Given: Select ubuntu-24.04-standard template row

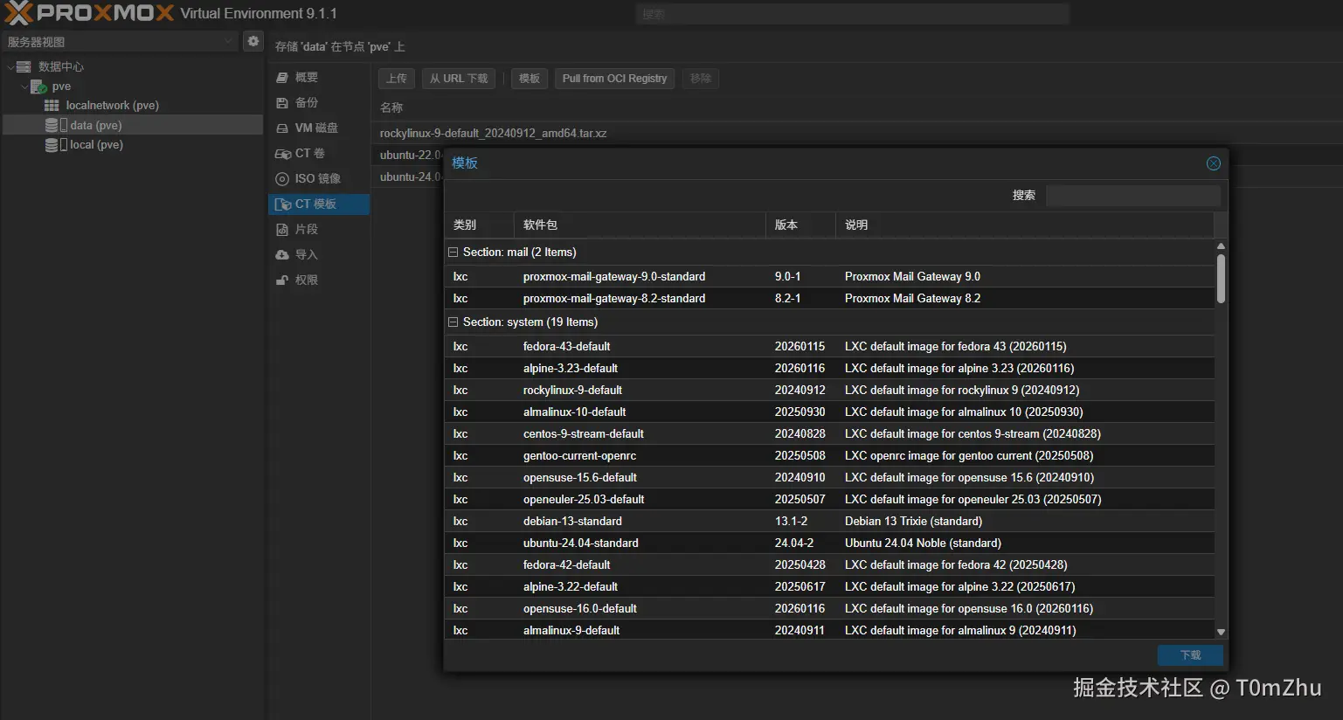Looking at the screenshot, I should pos(830,543).
